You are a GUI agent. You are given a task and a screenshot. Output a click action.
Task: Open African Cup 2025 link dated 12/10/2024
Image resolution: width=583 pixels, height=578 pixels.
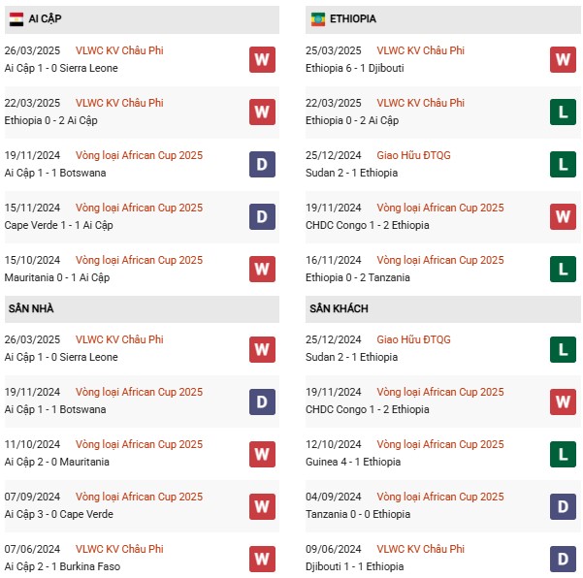440,444
